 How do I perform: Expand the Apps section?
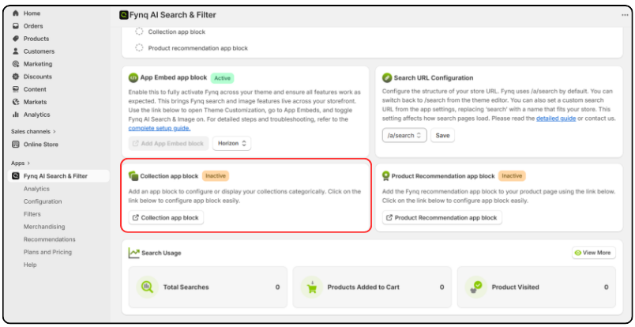(x=21, y=163)
